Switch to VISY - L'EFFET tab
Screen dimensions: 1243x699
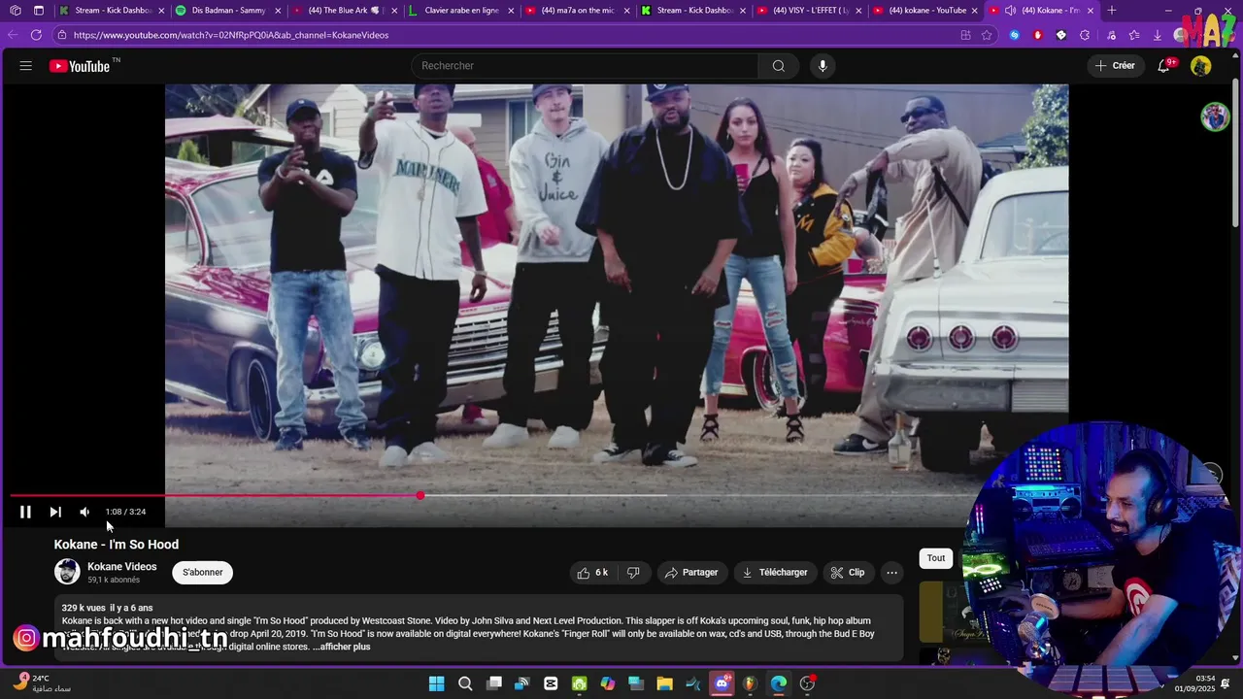(x=810, y=11)
